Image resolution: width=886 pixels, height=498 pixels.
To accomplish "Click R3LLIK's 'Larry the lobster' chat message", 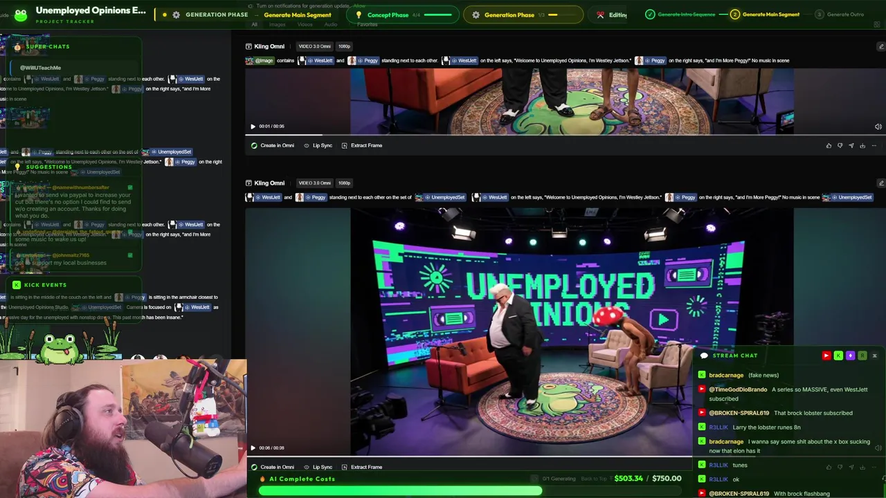I will (x=766, y=427).
